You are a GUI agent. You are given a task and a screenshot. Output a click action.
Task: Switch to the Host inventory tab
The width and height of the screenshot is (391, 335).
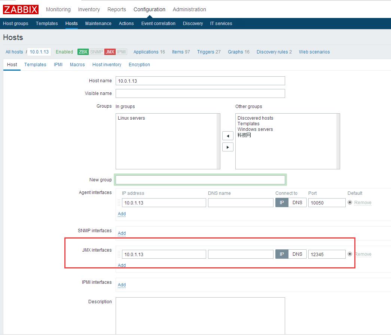(x=107, y=65)
